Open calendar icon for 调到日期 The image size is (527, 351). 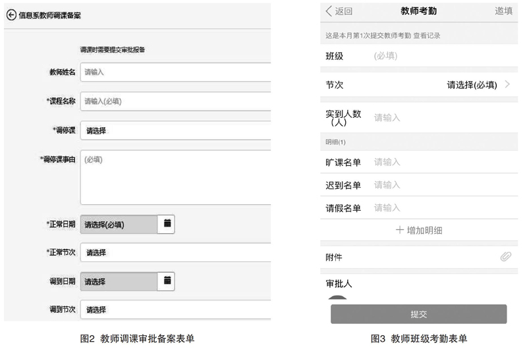click(x=167, y=281)
